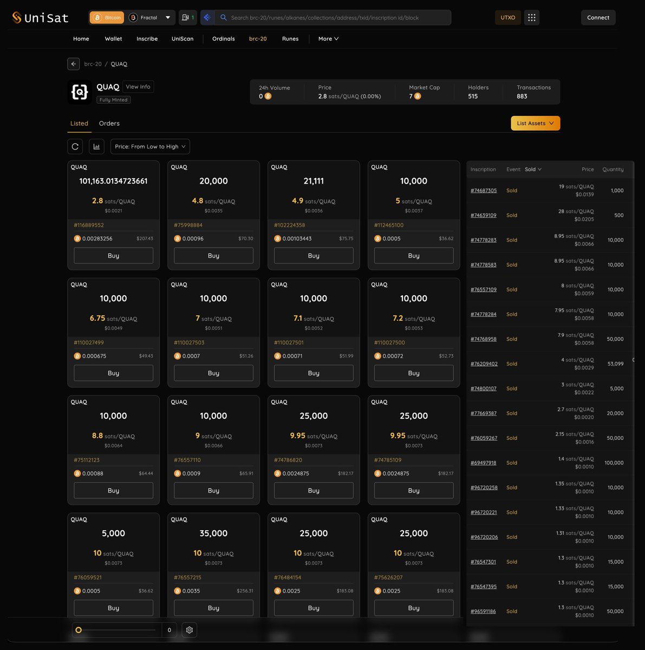This screenshot has height=650, width=645.
Task: Click the bitcoin icon next to 0.00103443
Action: tap(278, 238)
